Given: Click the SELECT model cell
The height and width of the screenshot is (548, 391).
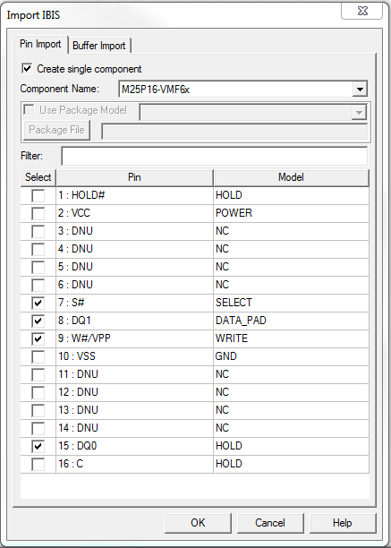Looking at the screenshot, I should click(x=291, y=303).
